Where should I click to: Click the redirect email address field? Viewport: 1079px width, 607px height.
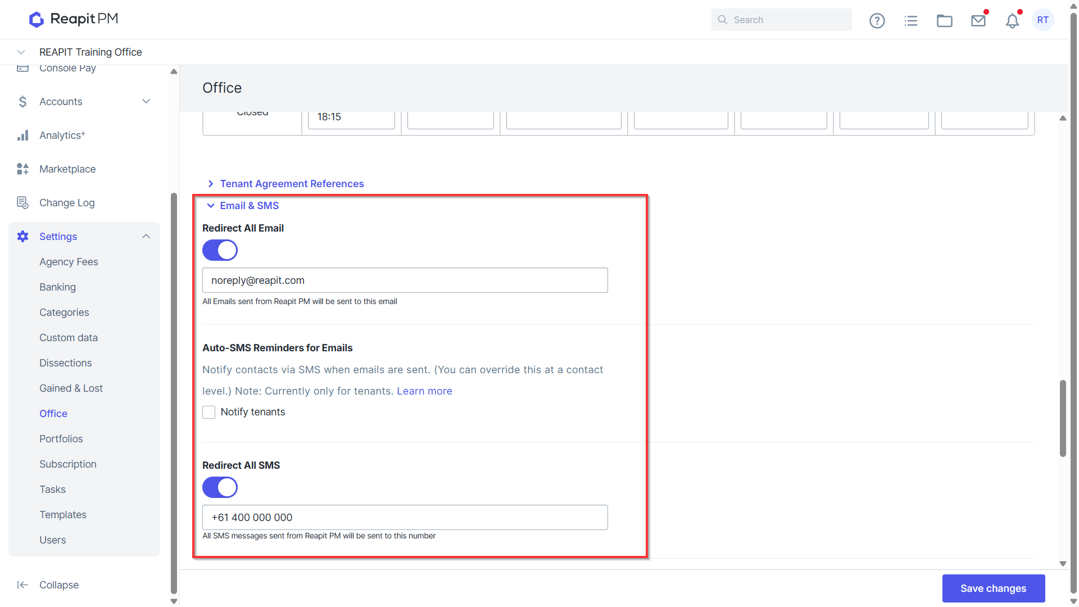tap(405, 280)
